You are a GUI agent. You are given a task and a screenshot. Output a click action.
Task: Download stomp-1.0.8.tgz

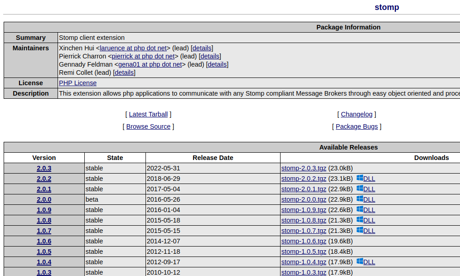coord(304,220)
